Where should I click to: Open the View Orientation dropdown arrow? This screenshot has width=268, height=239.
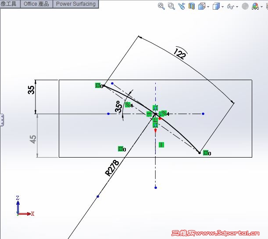pyautogui.click(x=208, y=7)
